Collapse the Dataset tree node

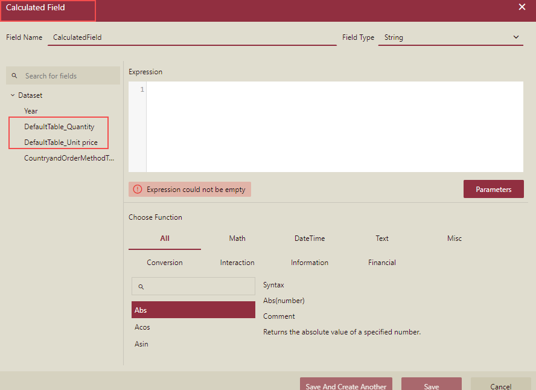pyautogui.click(x=12, y=95)
